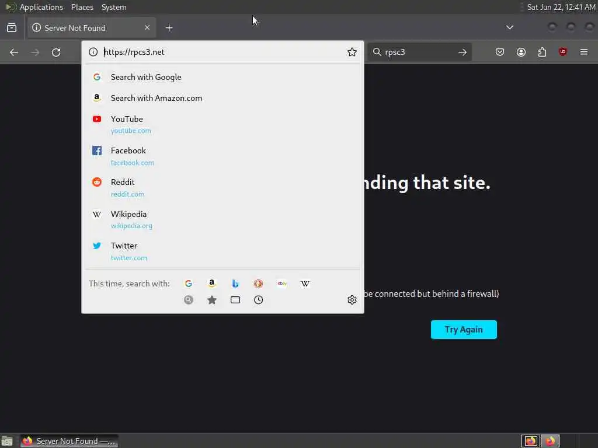Save the page to Pocket
This screenshot has width=598, height=448.
500,52
